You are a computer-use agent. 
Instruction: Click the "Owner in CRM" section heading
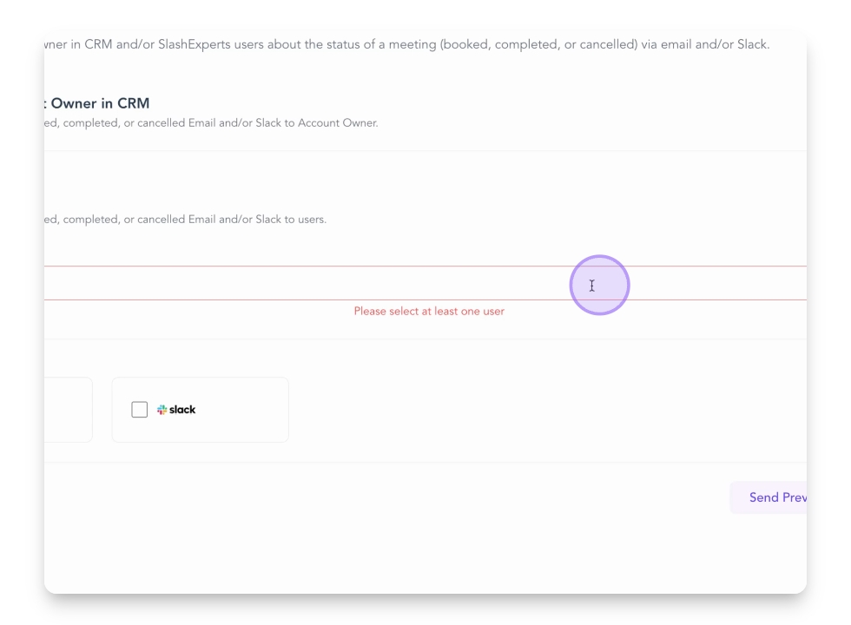pos(101,103)
